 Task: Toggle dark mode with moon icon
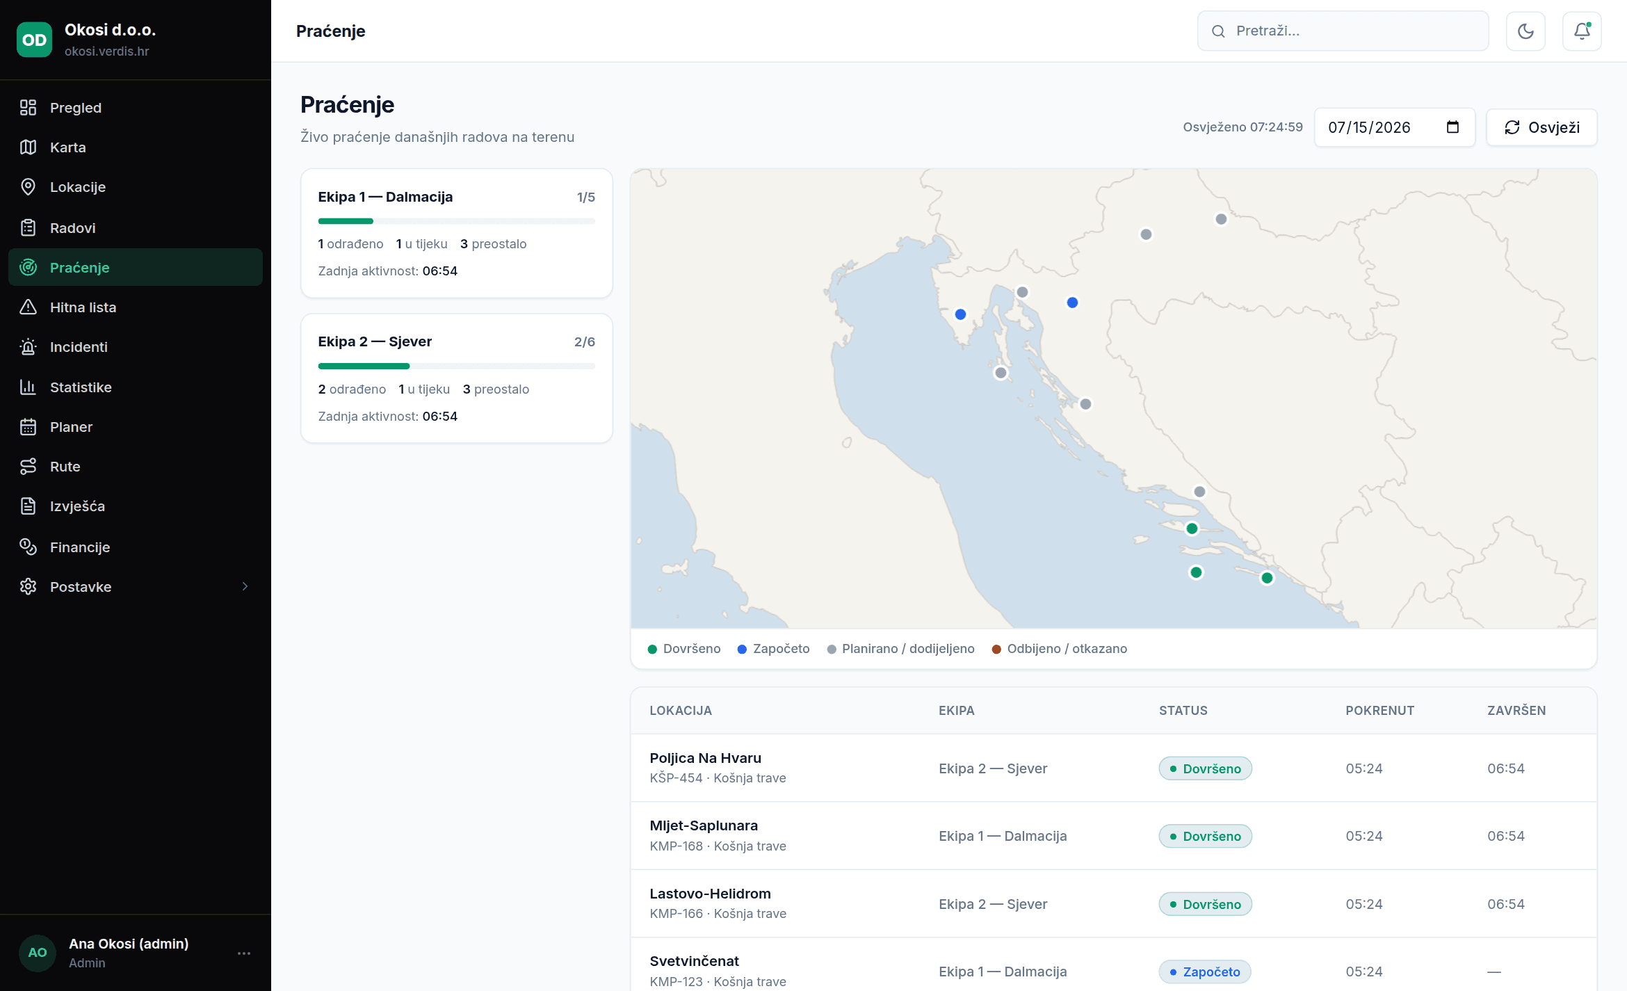tap(1525, 31)
